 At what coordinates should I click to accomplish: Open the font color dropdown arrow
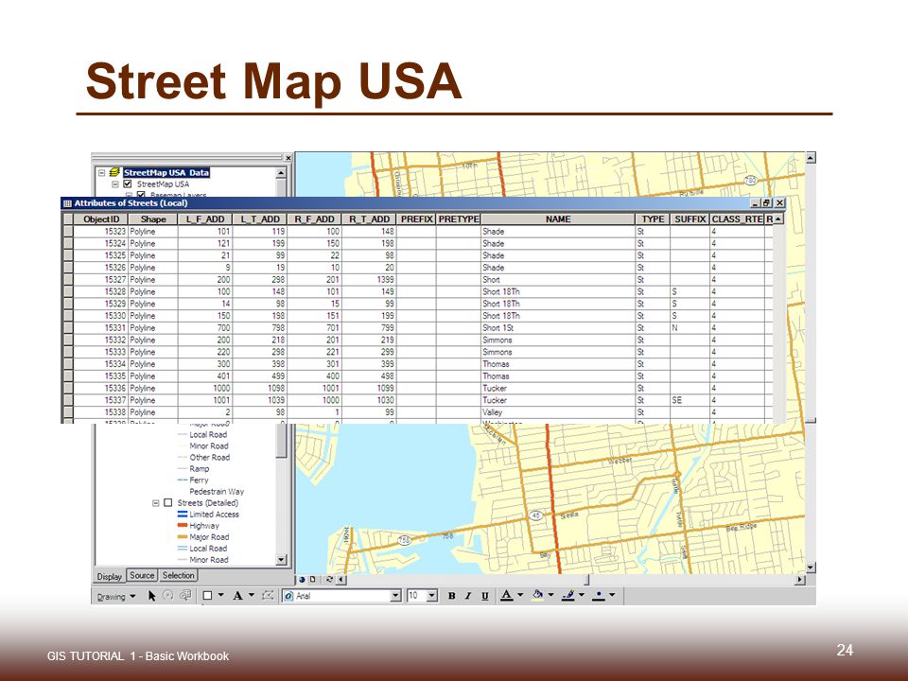point(520,595)
